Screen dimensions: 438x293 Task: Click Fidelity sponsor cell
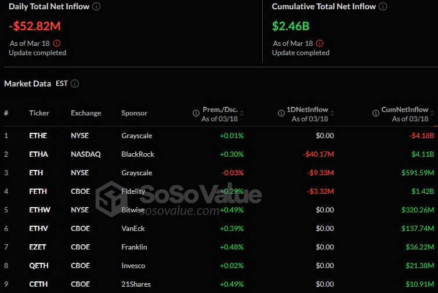click(133, 191)
